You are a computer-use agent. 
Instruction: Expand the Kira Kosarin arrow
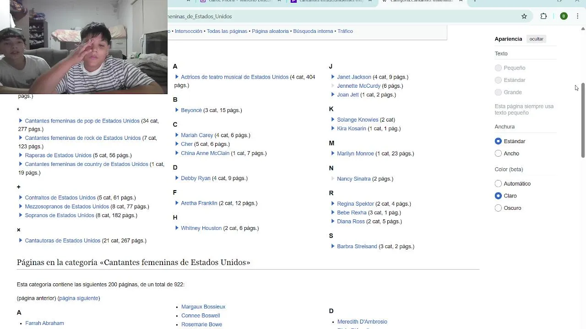(x=333, y=128)
